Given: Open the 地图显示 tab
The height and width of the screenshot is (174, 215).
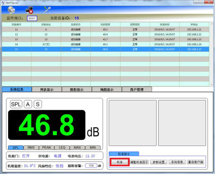Looking at the screenshot, I should [107, 89].
